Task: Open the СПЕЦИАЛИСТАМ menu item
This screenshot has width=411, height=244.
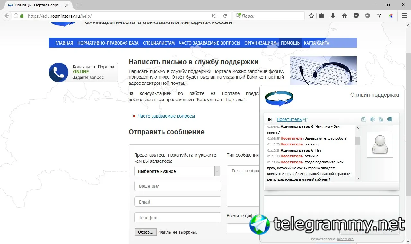Action: 159,43
